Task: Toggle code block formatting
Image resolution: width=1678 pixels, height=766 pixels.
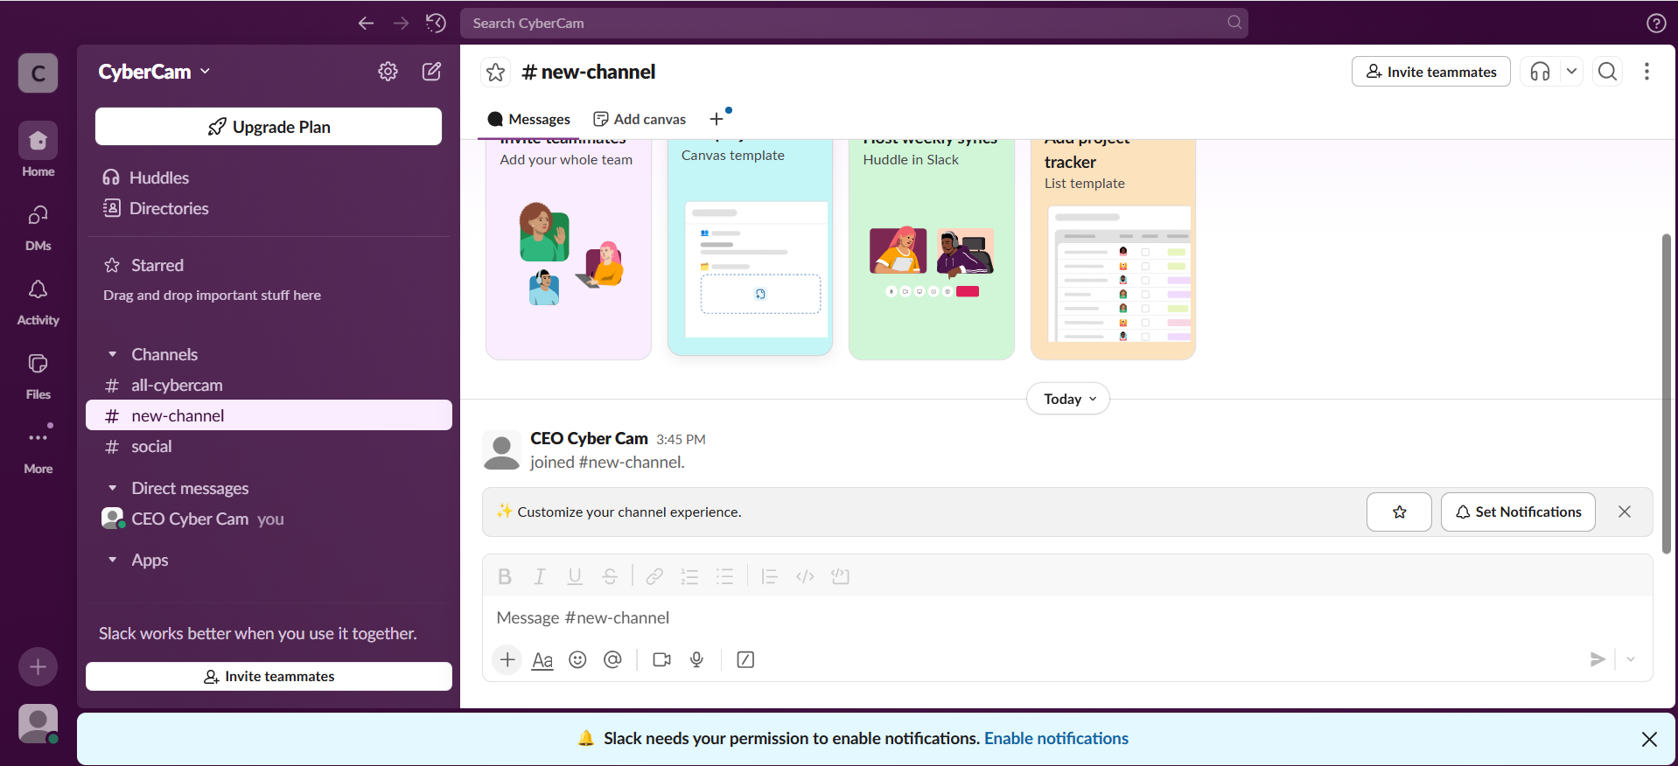Action: pos(840,576)
